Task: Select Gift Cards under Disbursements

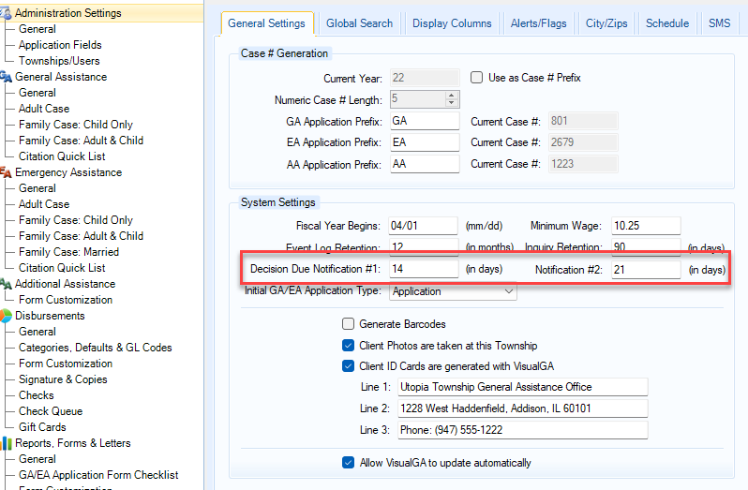Action: pyautogui.click(x=42, y=427)
